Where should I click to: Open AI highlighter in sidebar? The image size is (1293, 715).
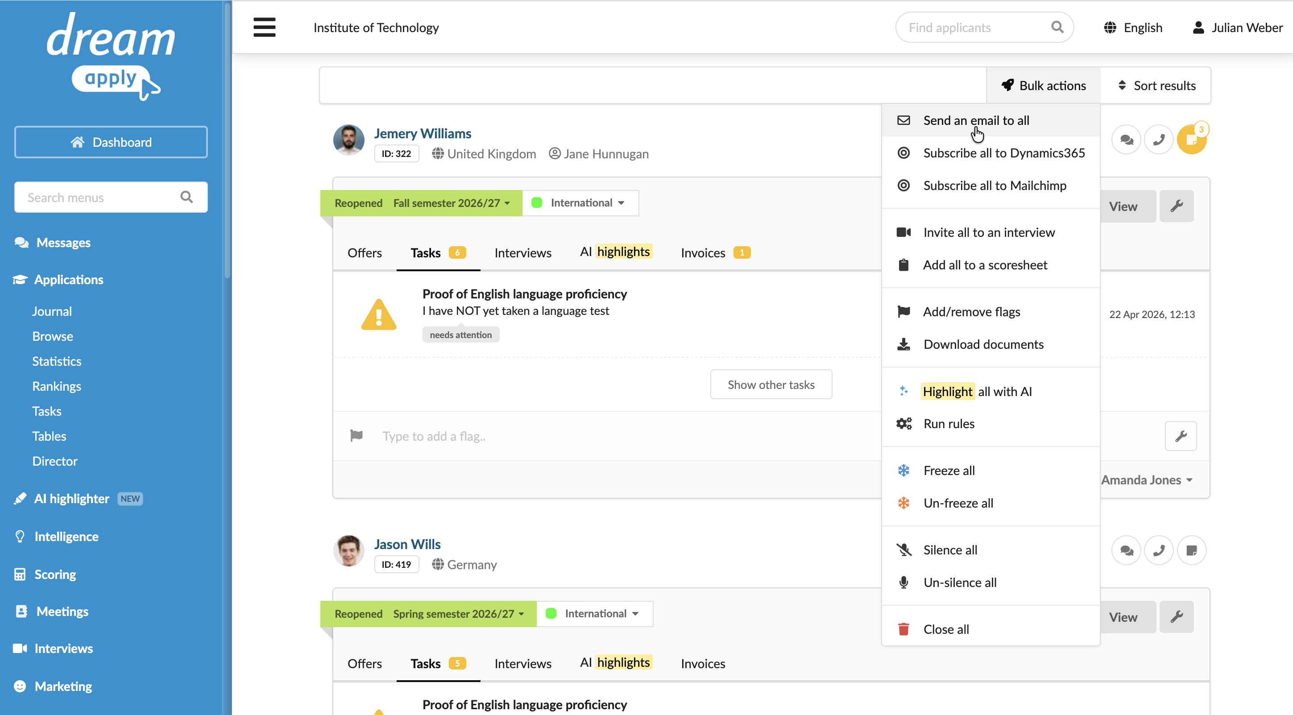(71, 498)
